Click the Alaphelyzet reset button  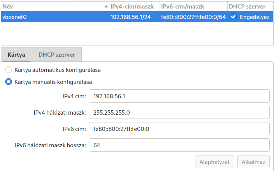pyautogui.click(x=214, y=162)
